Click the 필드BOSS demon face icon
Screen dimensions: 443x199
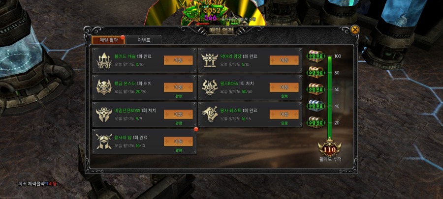(x=210, y=87)
